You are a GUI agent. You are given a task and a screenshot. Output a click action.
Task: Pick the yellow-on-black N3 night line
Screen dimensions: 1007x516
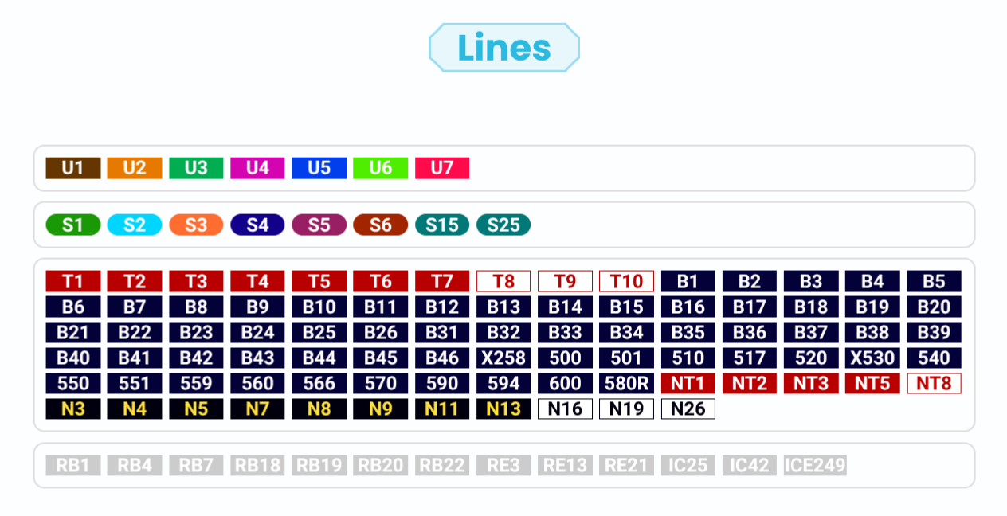[73, 409]
